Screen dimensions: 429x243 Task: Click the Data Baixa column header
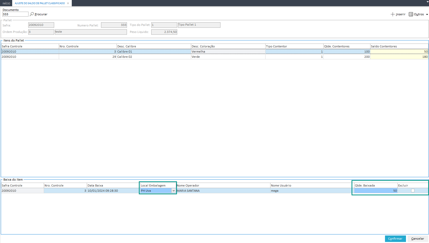pos(113,185)
